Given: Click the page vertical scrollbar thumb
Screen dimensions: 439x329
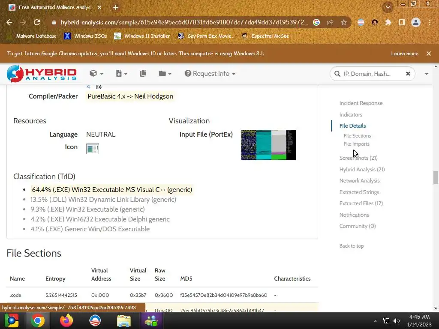Looking at the screenshot, I should pos(436,177).
